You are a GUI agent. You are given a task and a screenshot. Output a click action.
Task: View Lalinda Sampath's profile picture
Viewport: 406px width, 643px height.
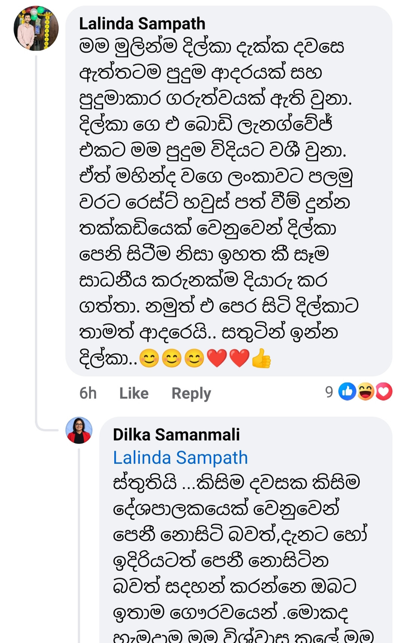pyautogui.click(x=36, y=28)
